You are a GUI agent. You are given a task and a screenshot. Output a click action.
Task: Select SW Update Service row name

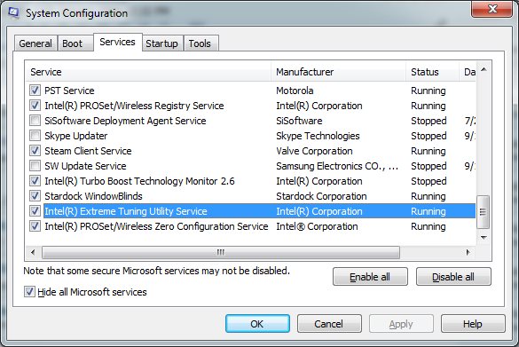(x=85, y=166)
